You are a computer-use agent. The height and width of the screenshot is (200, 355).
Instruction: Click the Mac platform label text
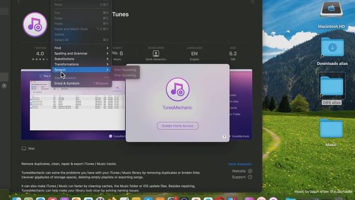32,148
